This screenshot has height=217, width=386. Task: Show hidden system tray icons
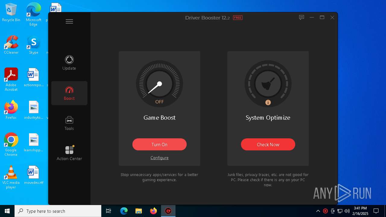pyautogui.click(x=318, y=211)
